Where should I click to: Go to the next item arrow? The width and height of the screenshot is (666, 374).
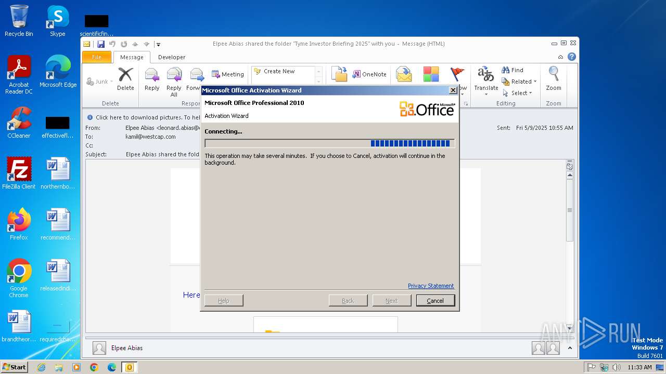(x=146, y=44)
